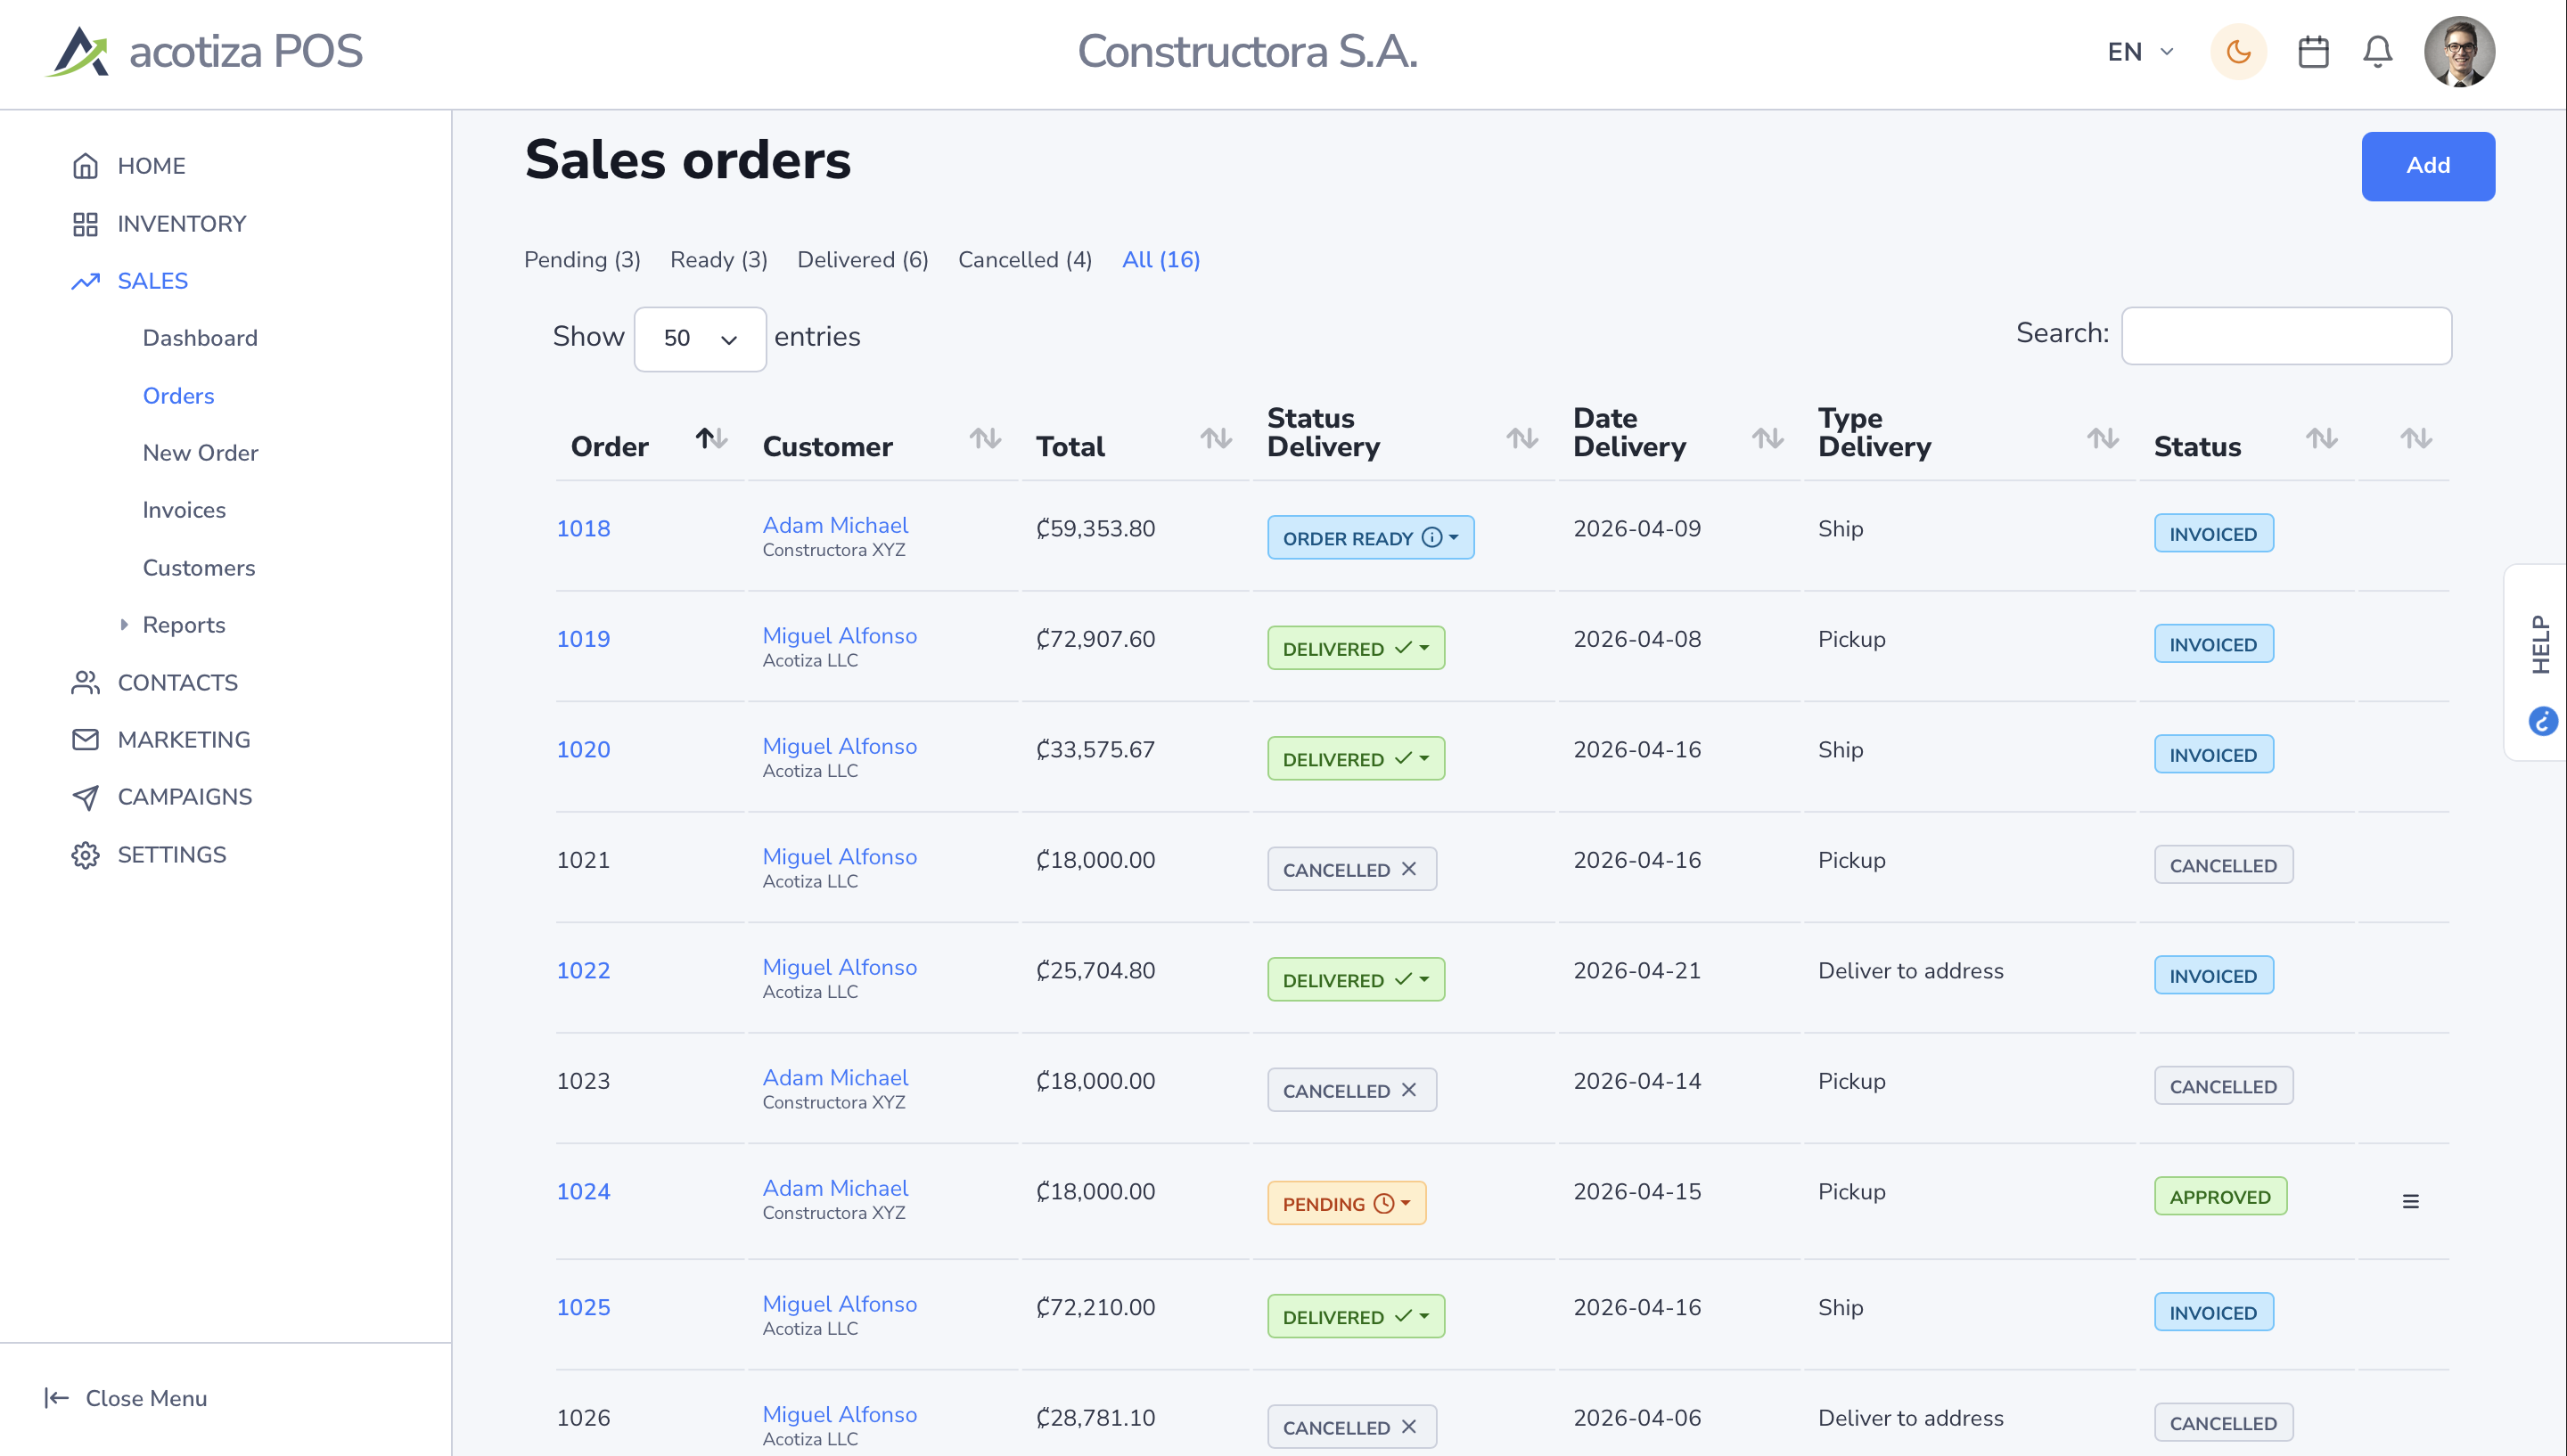Open Invoices submenu item
2567x1456 pixels.
point(184,509)
